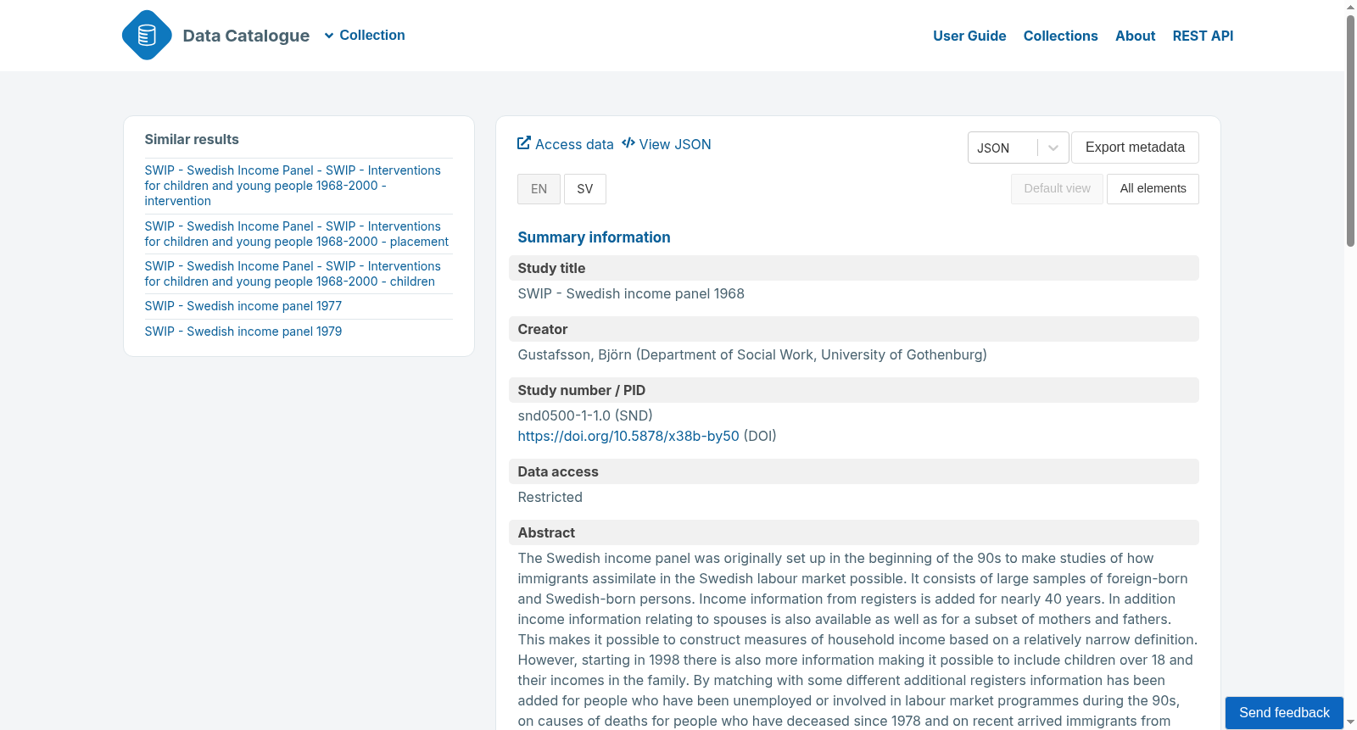Switch language to SV
This screenshot has height=730, width=1357.
585,189
